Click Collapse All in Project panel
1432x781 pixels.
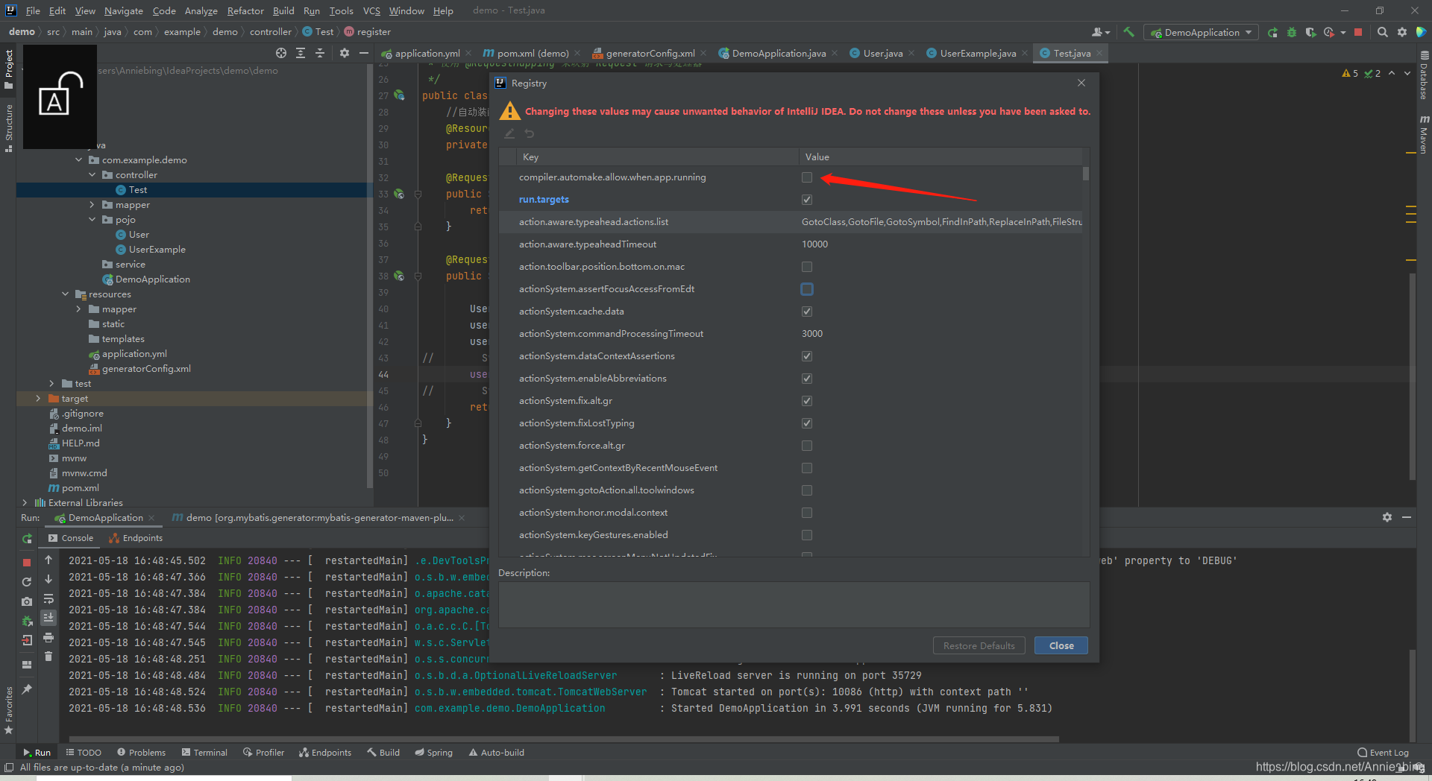coord(320,53)
